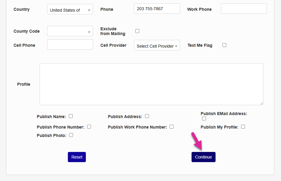Image resolution: width=281 pixels, height=181 pixels.
Task: Check Publish Work Phone Number checkbox
Action: [x=172, y=127]
